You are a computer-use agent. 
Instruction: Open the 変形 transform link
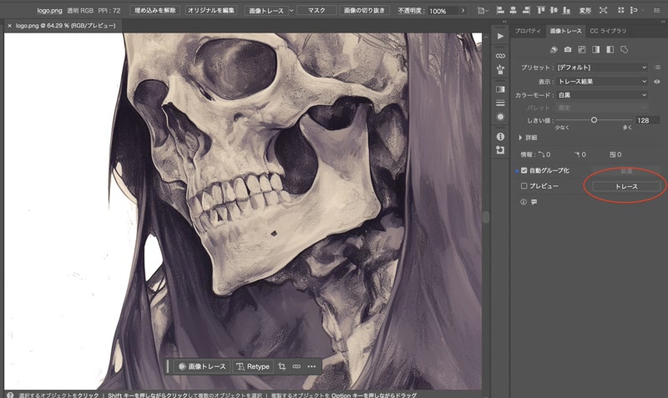coord(585,10)
